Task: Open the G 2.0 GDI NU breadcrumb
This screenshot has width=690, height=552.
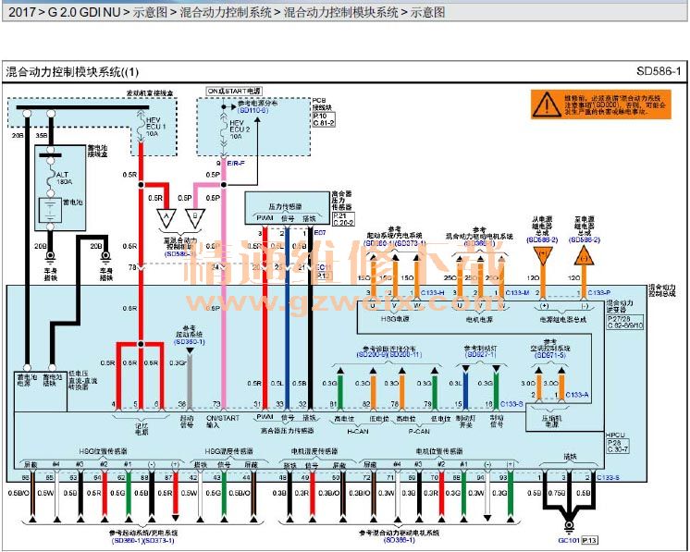Action: (84, 12)
